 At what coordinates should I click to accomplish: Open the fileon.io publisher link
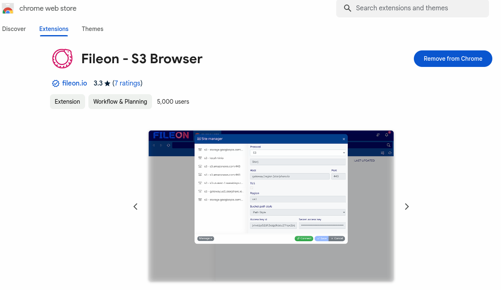coord(75,83)
